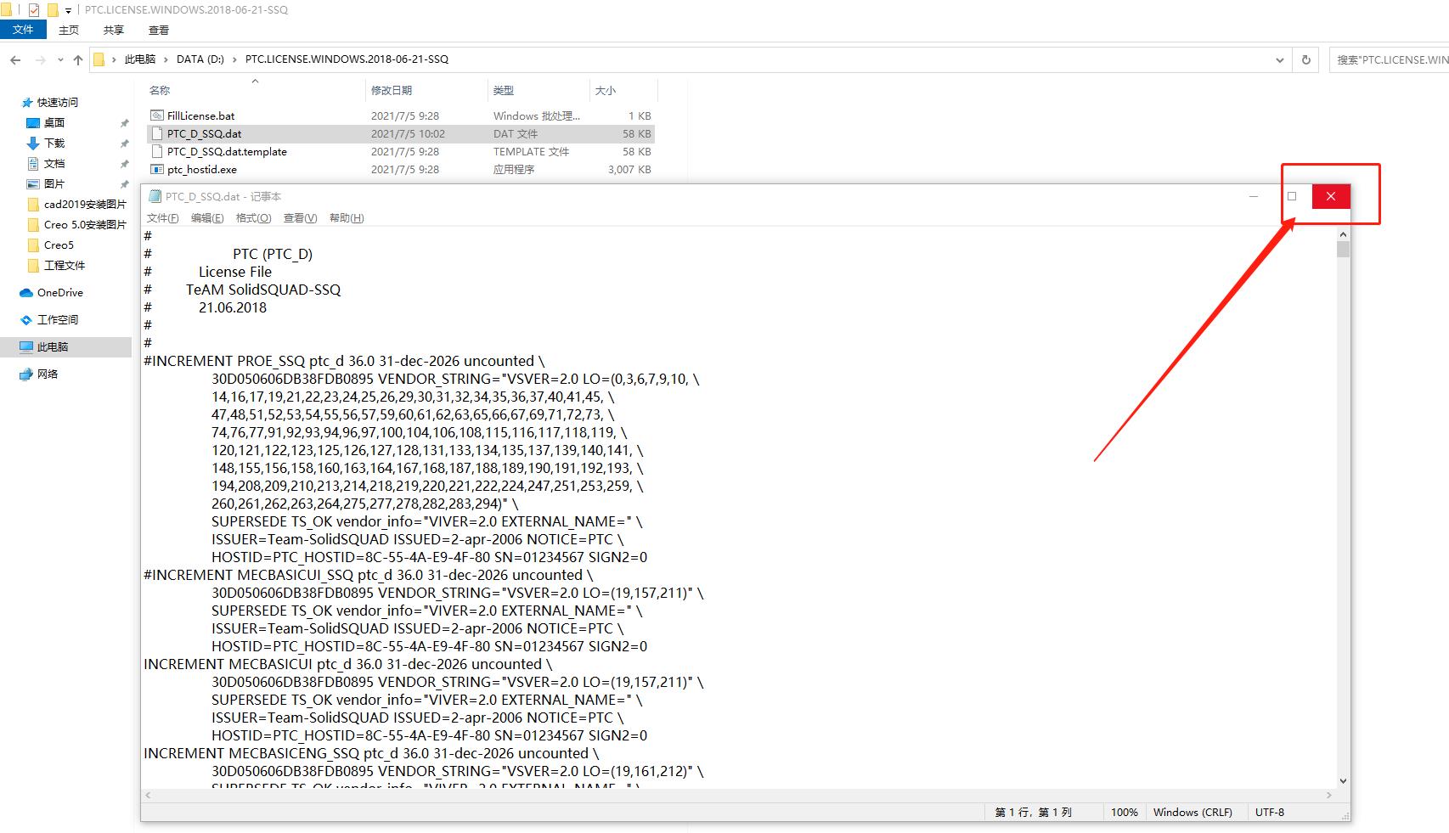Select the ptc_hostid.exe file icon

click(156, 169)
